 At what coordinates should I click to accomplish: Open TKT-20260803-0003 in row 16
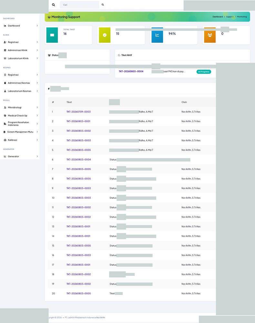pos(78,255)
